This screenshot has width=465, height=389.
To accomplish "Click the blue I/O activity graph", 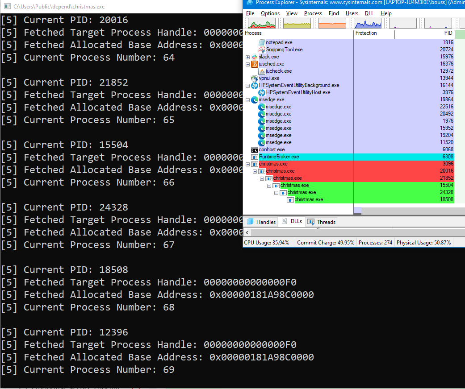I will [368, 23].
